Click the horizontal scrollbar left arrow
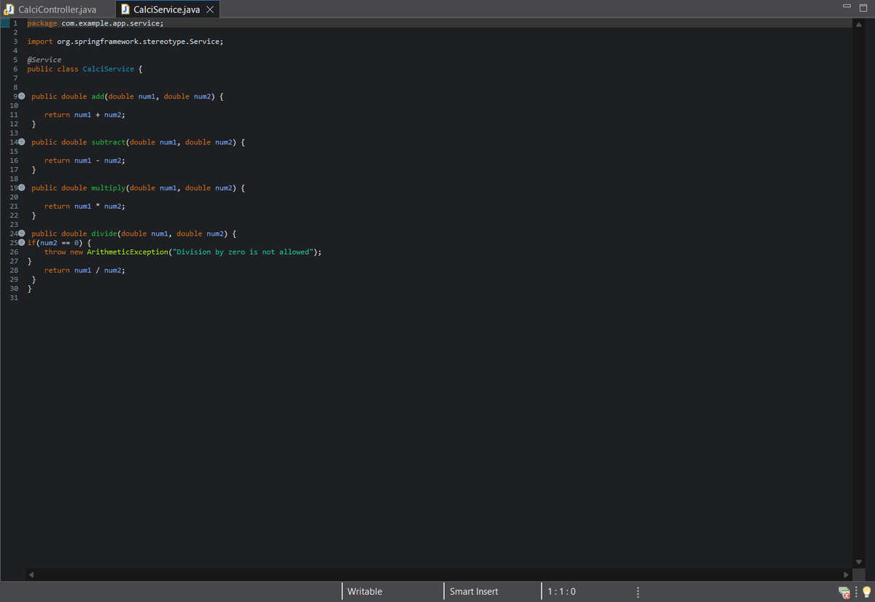 pos(31,575)
